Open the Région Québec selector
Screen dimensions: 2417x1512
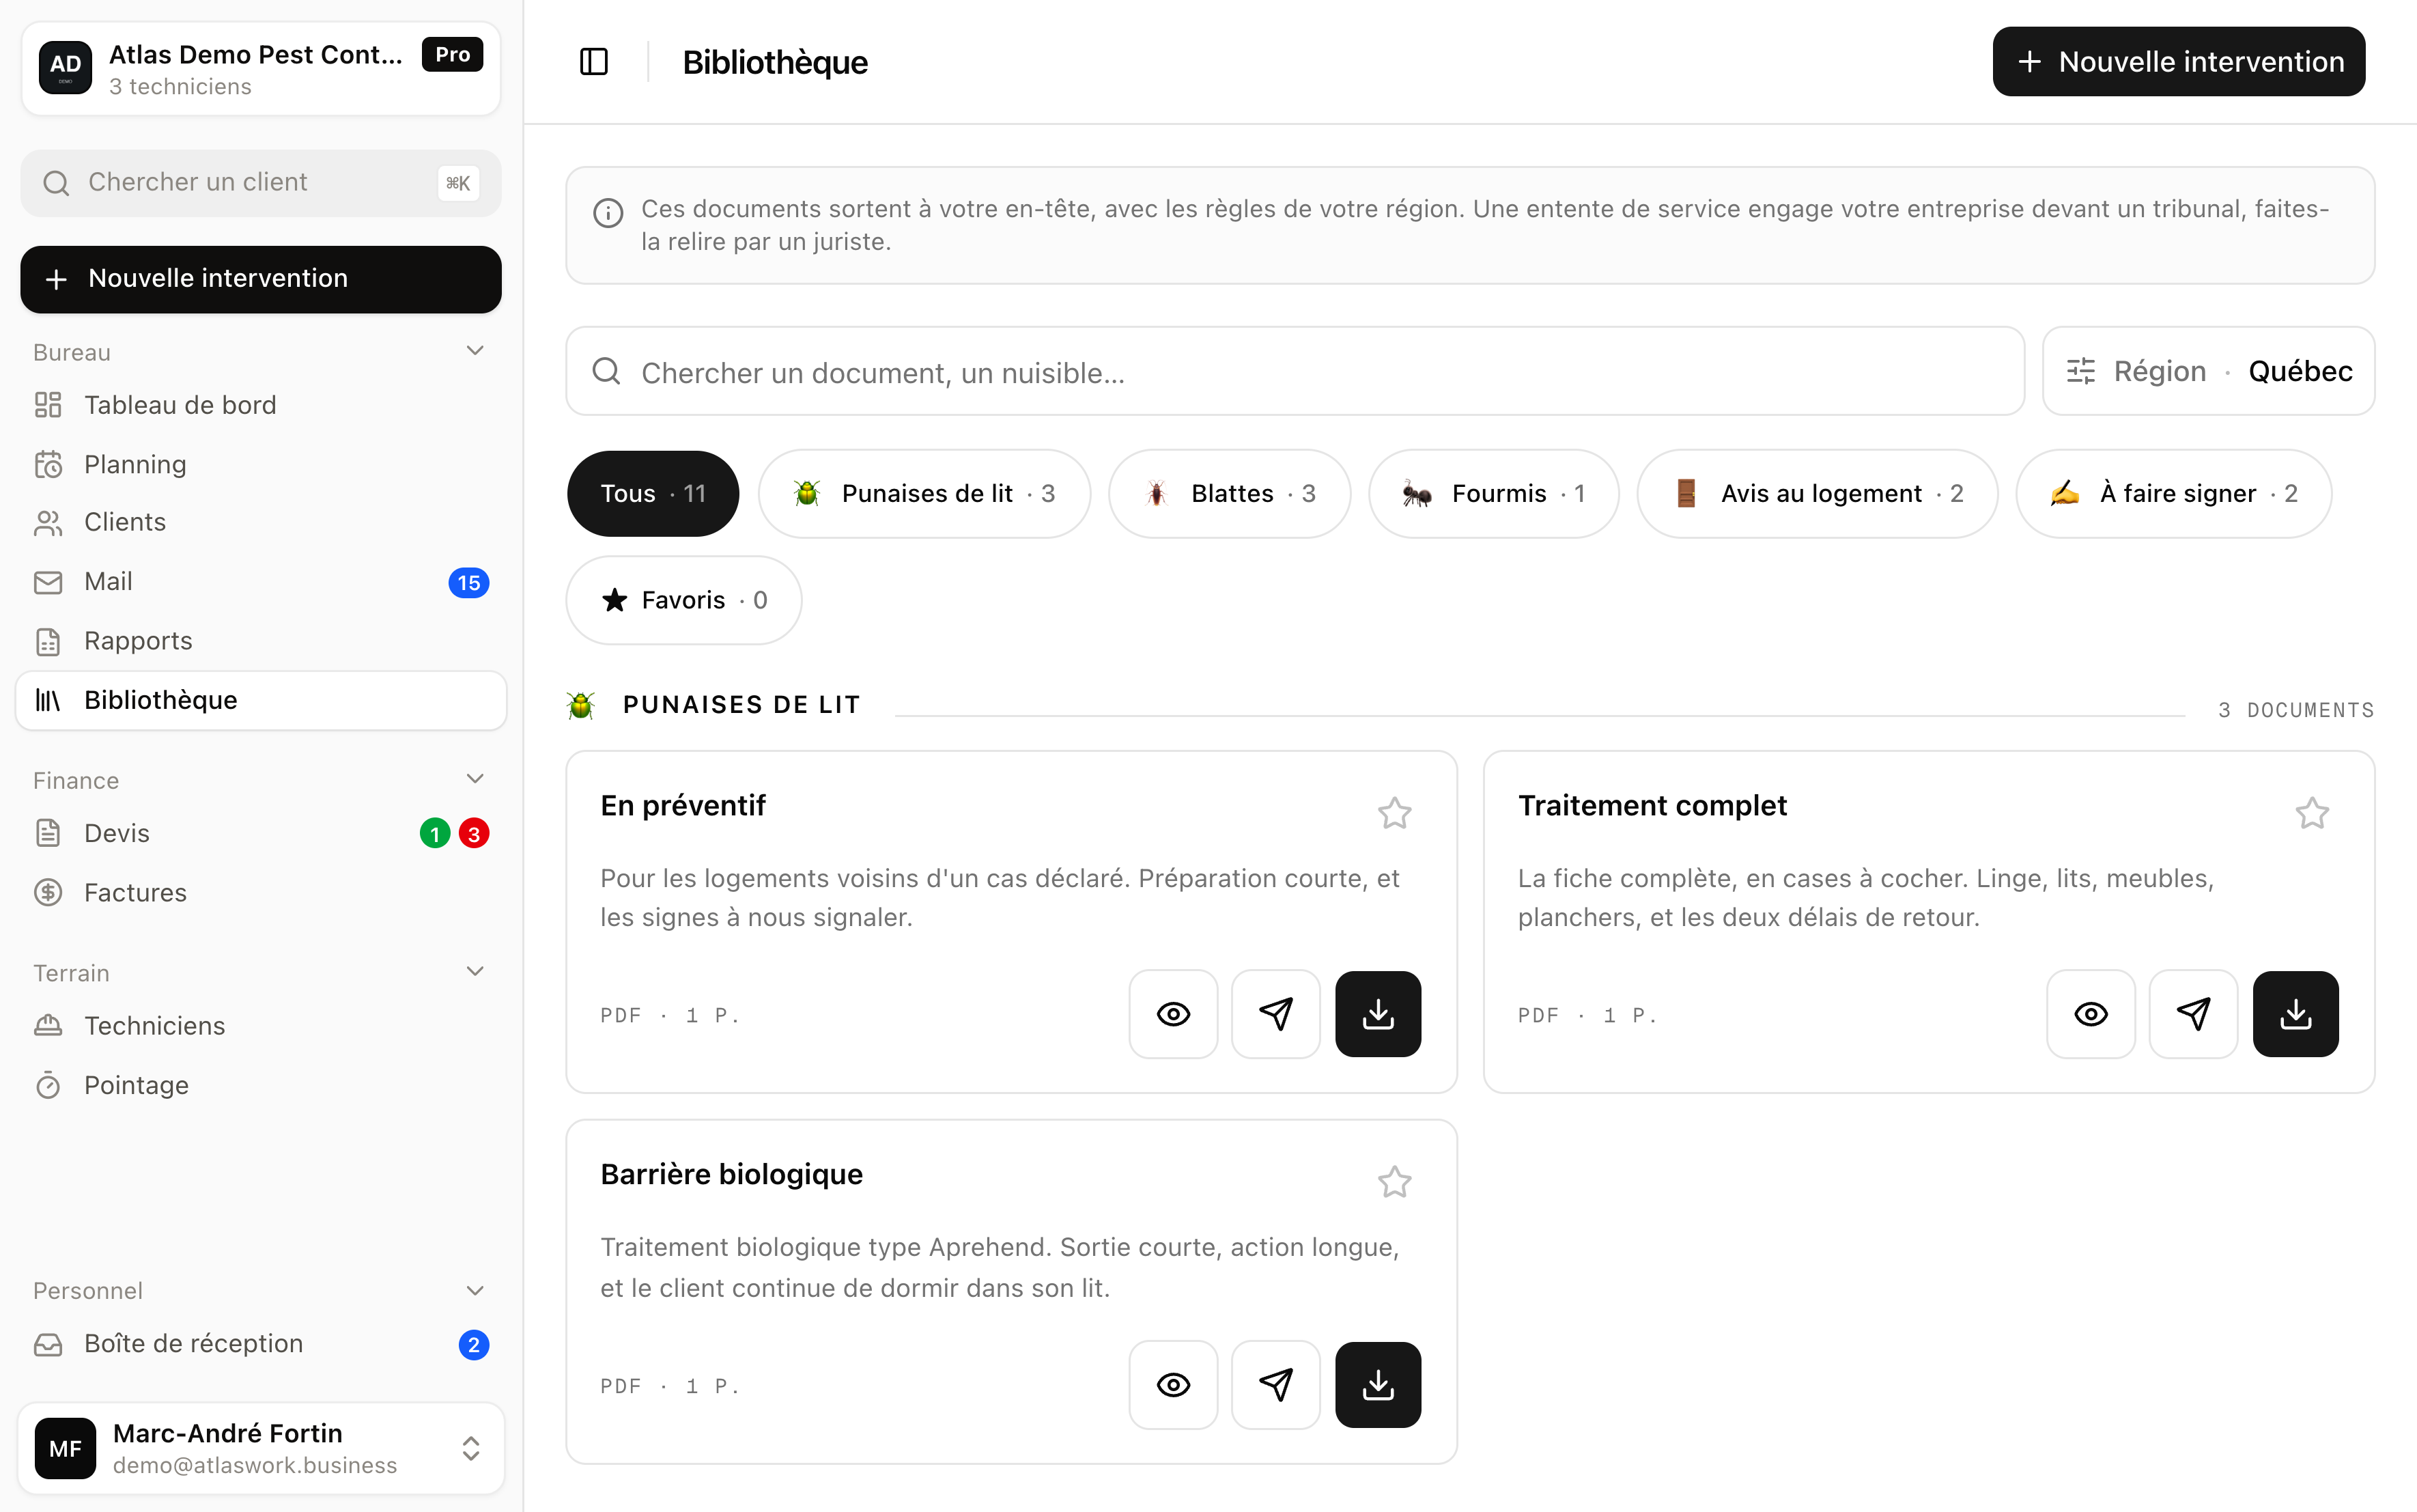(2208, 371)
